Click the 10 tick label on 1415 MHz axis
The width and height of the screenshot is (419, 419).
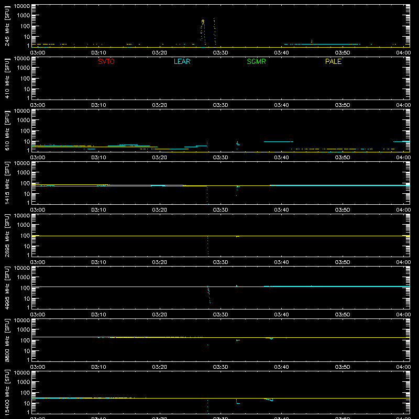click(x=27, y=194)
